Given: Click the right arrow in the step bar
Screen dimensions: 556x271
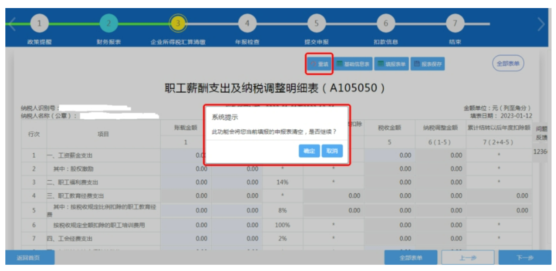Looking at the screenshot, I should click(541, 24).
